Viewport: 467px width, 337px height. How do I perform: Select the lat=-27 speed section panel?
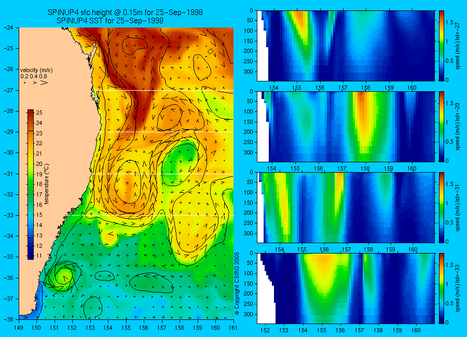tap(346, 46)
